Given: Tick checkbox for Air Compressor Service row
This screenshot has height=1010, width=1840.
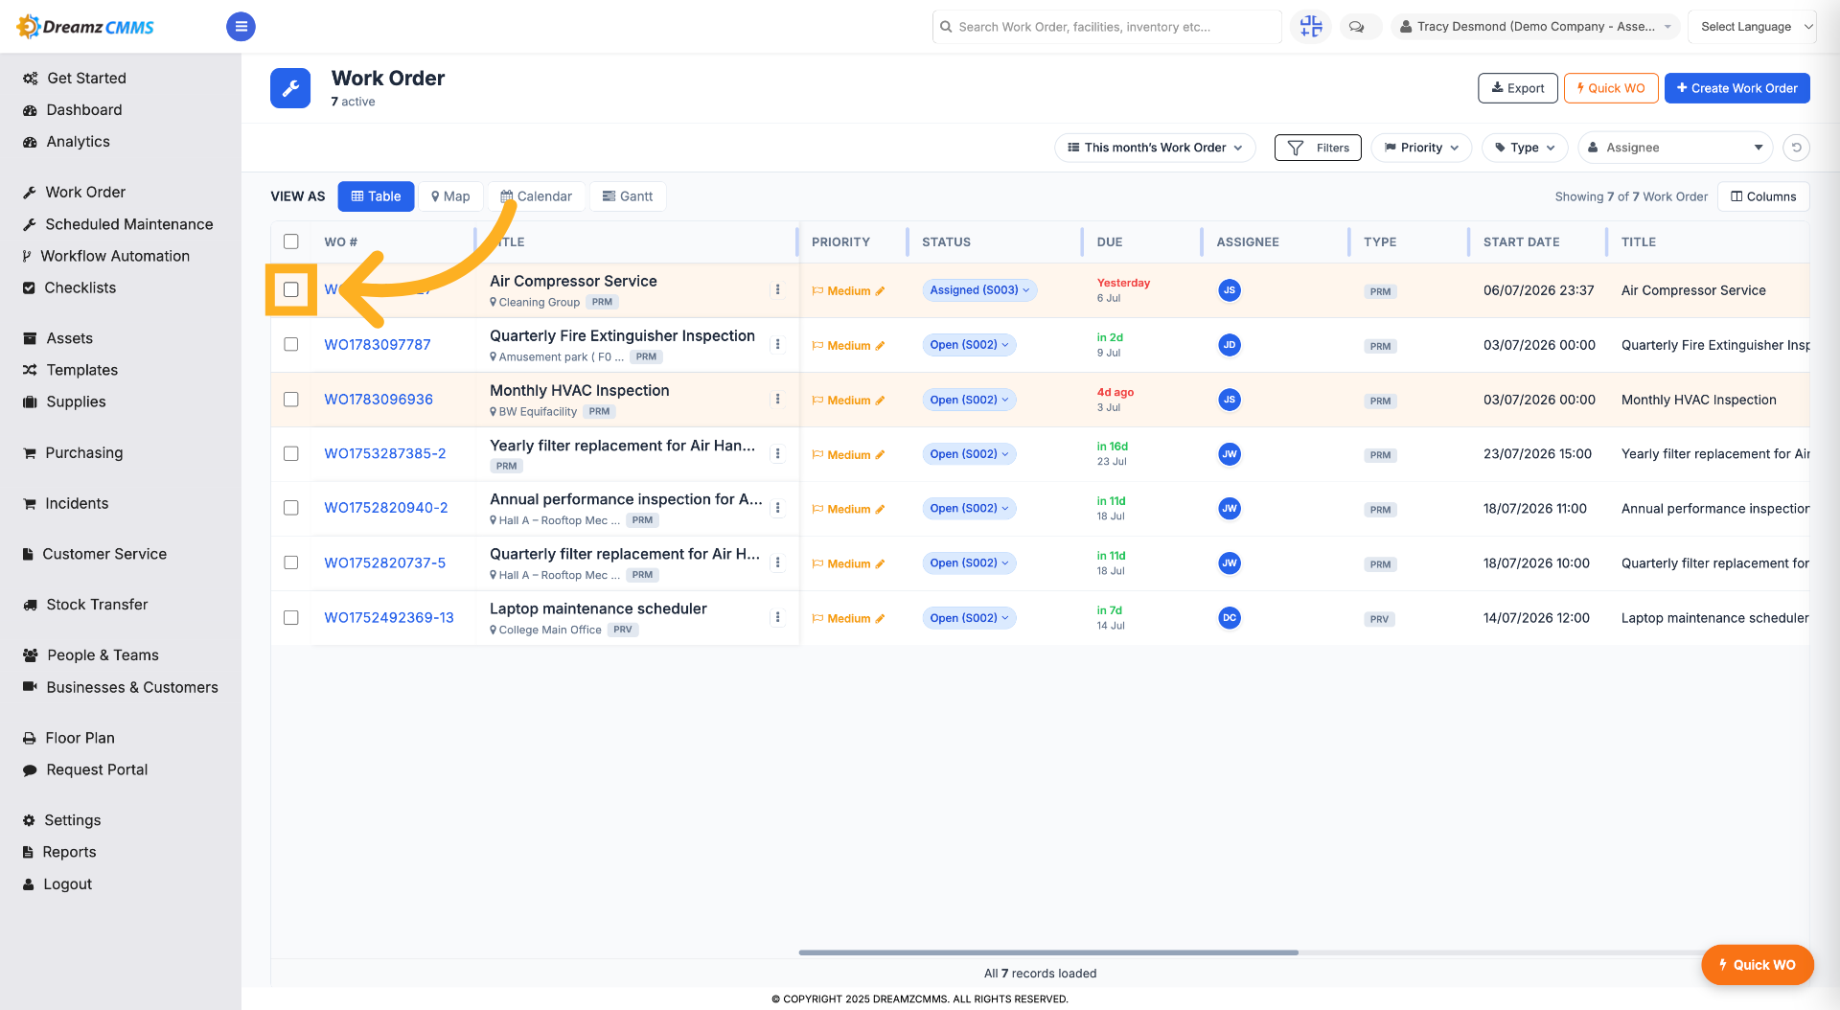Looking at the screenshot, I should pos(291,289).
